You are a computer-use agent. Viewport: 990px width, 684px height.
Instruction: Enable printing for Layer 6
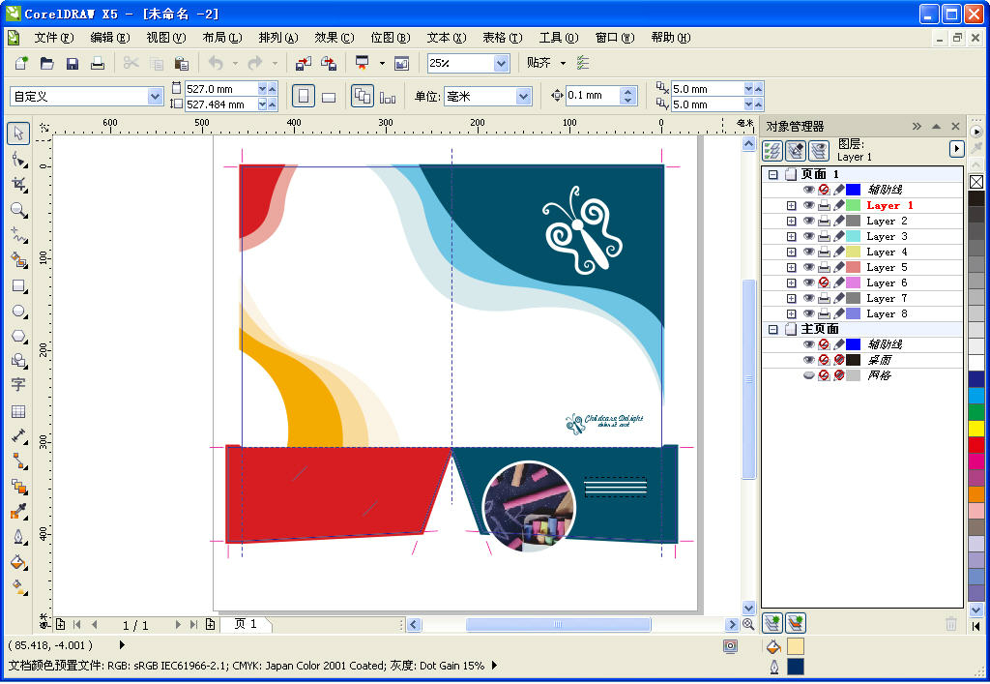click(825, 283)
